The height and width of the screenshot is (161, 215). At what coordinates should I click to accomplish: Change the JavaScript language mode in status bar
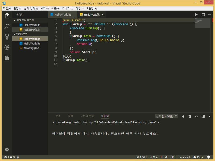(185, 157)
